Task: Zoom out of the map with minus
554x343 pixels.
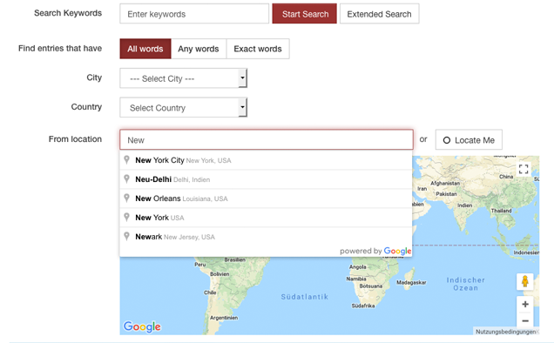Action: coord(525,320)
